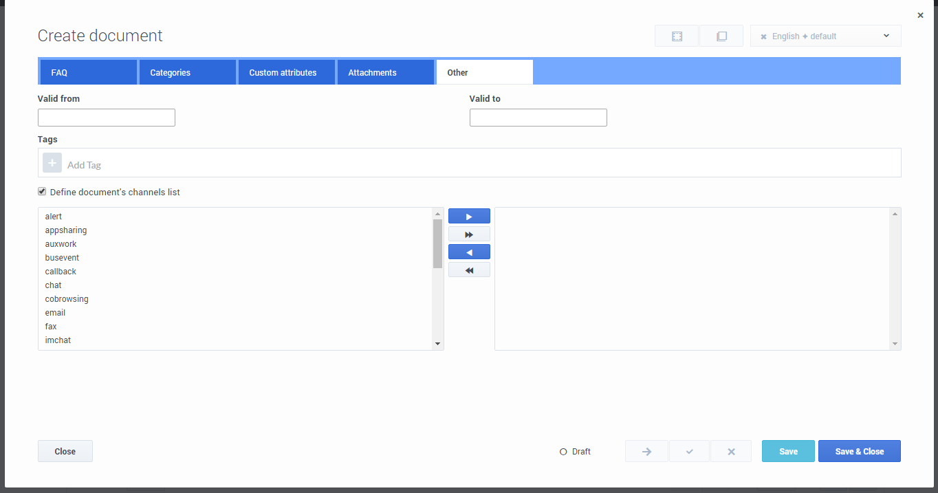Select the email channel in list
This screenshot has width=938, height=493.
click(56, 313)
